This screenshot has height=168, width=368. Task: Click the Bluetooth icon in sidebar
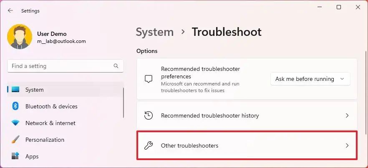(x=15, y=106)
